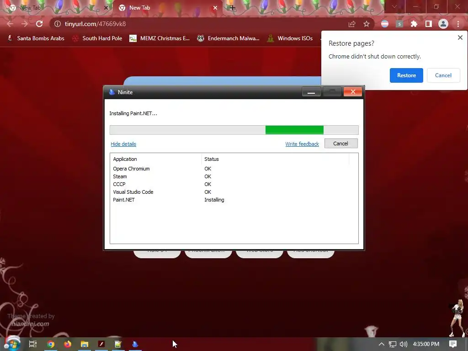468x351 pixels.
Task: Toggle Chrome side panel icon
Action: click(x=429, y=24)
